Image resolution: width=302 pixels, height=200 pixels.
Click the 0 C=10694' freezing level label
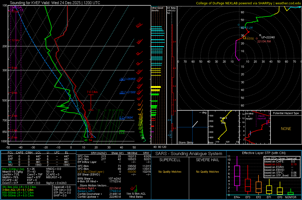126,117
